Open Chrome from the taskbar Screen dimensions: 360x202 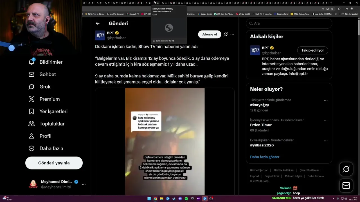155,199
